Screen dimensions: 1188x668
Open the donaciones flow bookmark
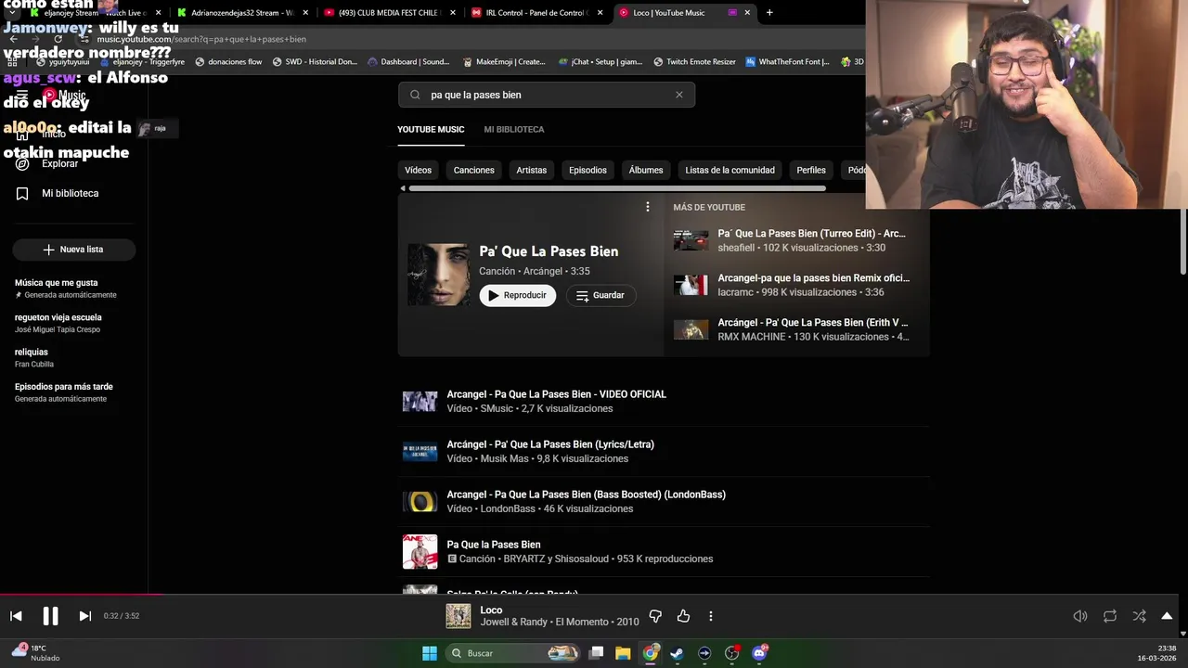(228, 61)
